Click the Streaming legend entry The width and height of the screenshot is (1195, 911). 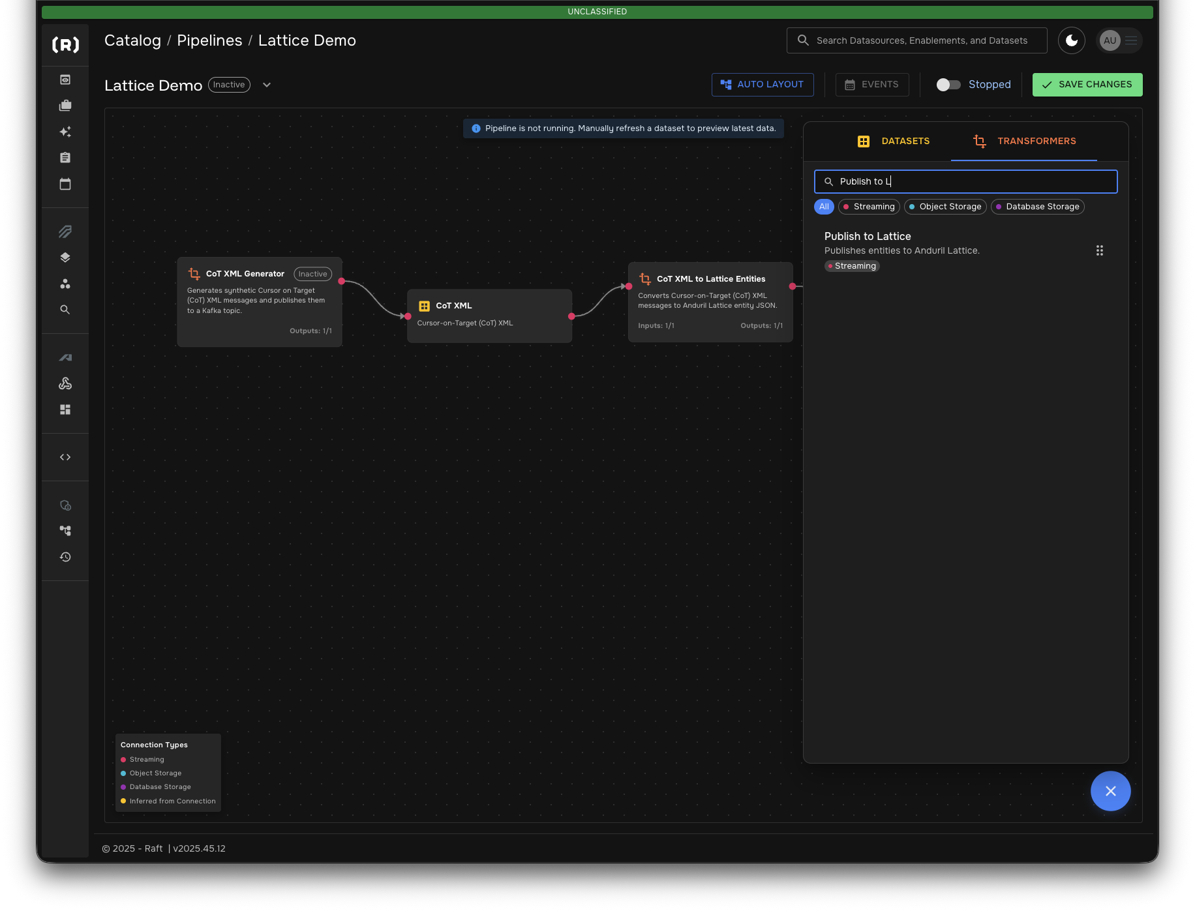coord(143,760)
